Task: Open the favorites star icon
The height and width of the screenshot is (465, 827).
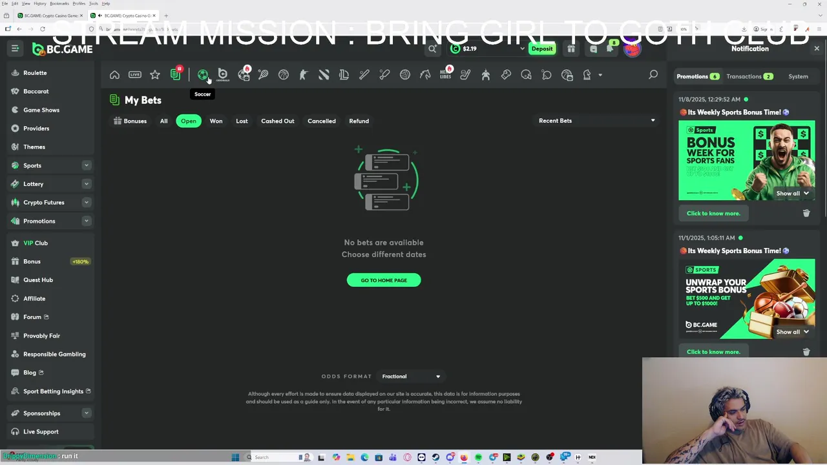Action: pyautogui.click(x=155, y=75)
